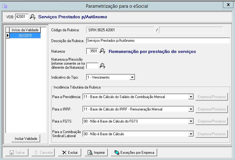Click the Natureza p/Rescisão input field
This screenshot has height=160, width=235.
pyautogui.click(x=92, y=65)
